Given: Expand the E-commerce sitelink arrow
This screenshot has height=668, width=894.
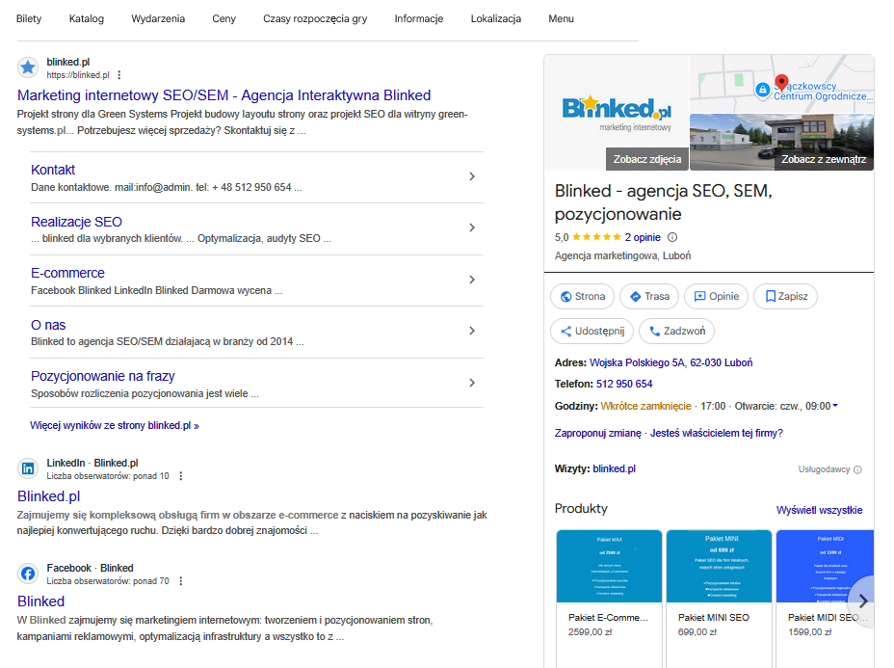Looking at the screenshot, I should (471, 280).
